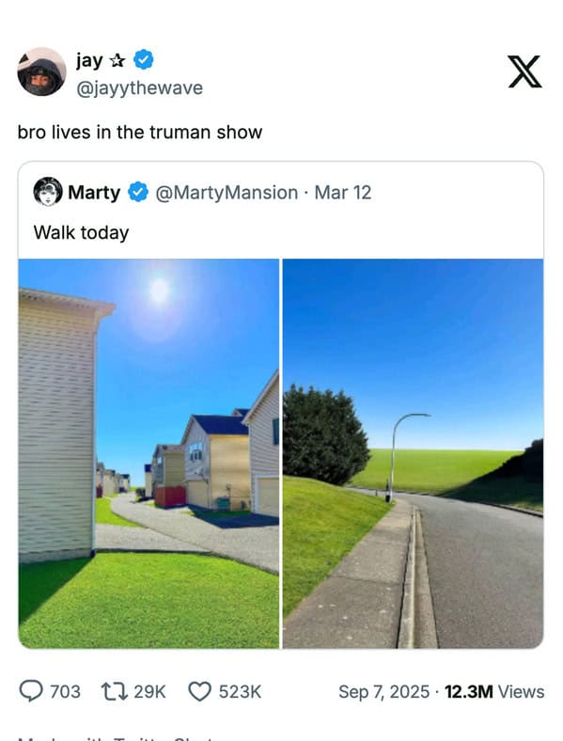
Task: Open the @MartyMansion handle link
Action: pos(227,193)
